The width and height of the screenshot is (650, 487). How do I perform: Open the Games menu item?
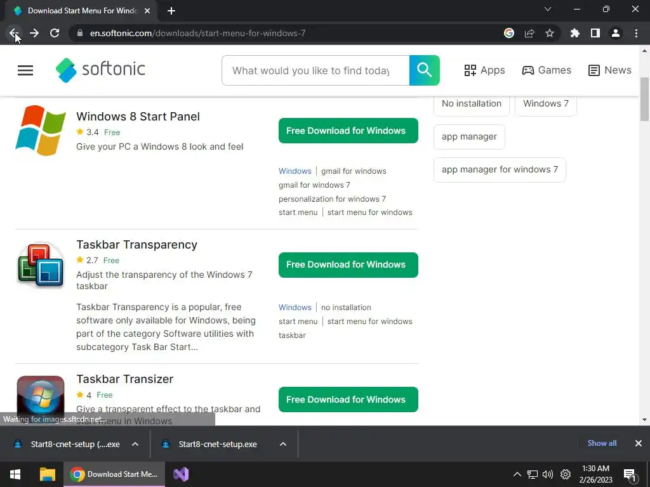[x=547, y=70]
